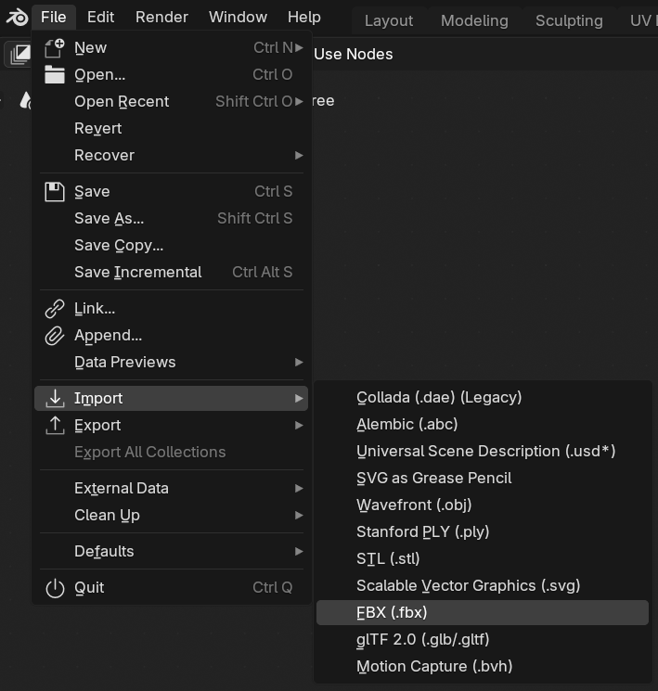Image resolution: width=658 pixels, height=691 pixels.
Task: Open the Edit menu
Action: point(100,18)
